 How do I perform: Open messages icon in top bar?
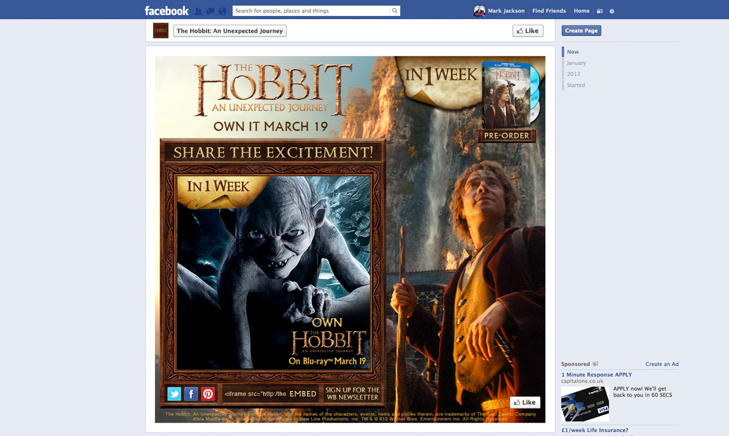(x=210, y=11)
